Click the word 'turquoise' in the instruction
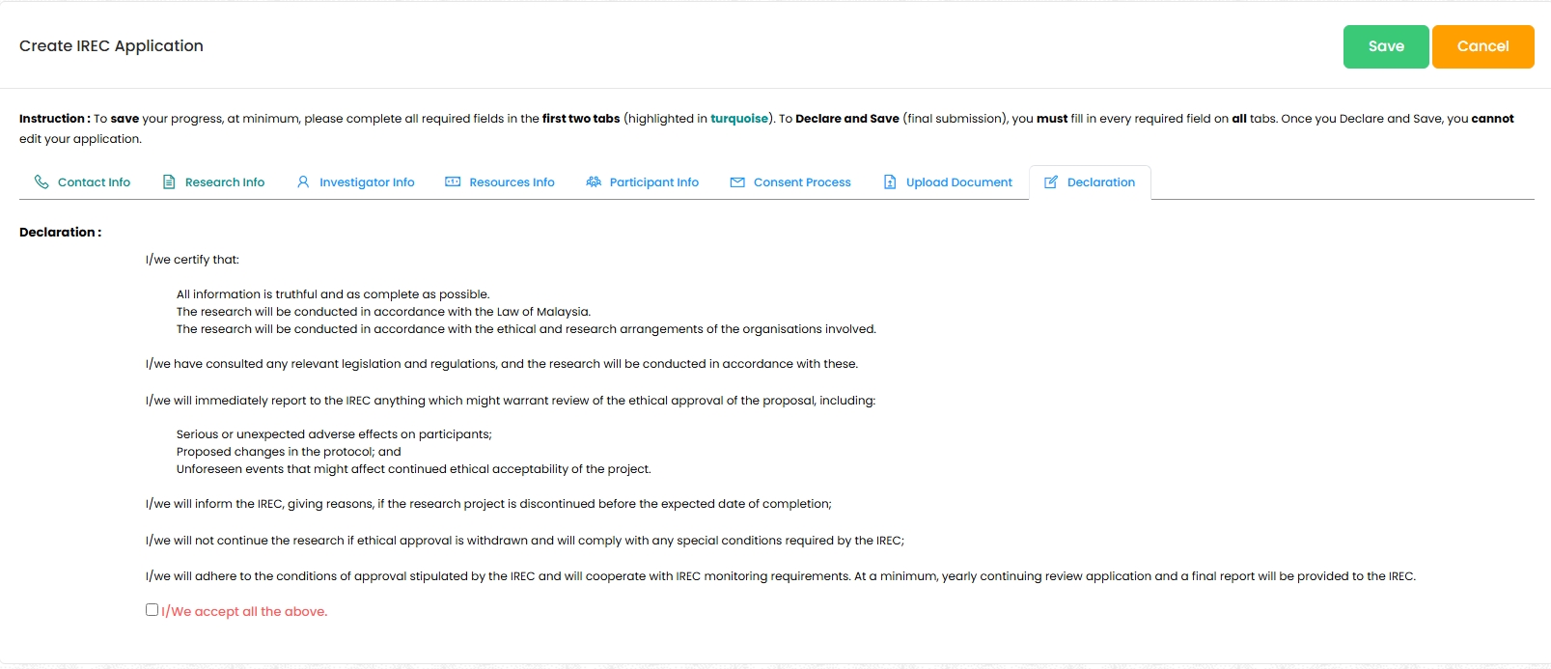This screenshot has width=1551, height=669. 739,118
